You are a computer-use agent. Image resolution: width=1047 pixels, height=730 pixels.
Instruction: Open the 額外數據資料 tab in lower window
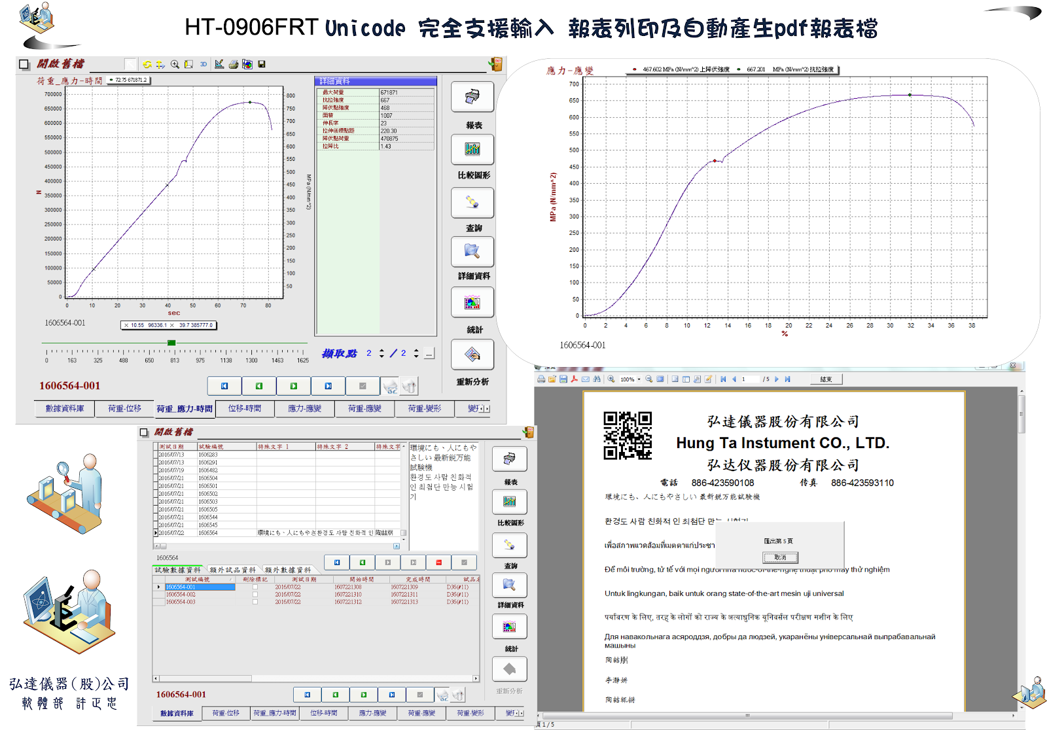(288, 570)
